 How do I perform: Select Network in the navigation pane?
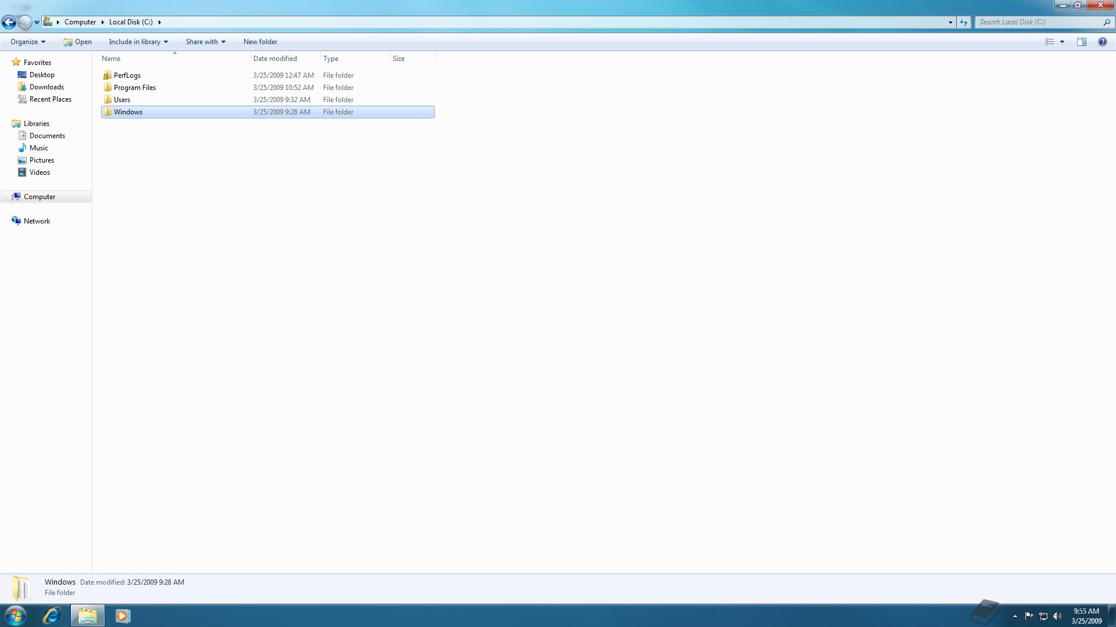(37, 221)
